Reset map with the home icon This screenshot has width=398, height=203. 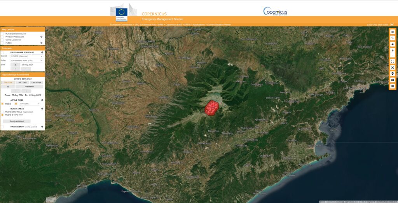point(392,44)
